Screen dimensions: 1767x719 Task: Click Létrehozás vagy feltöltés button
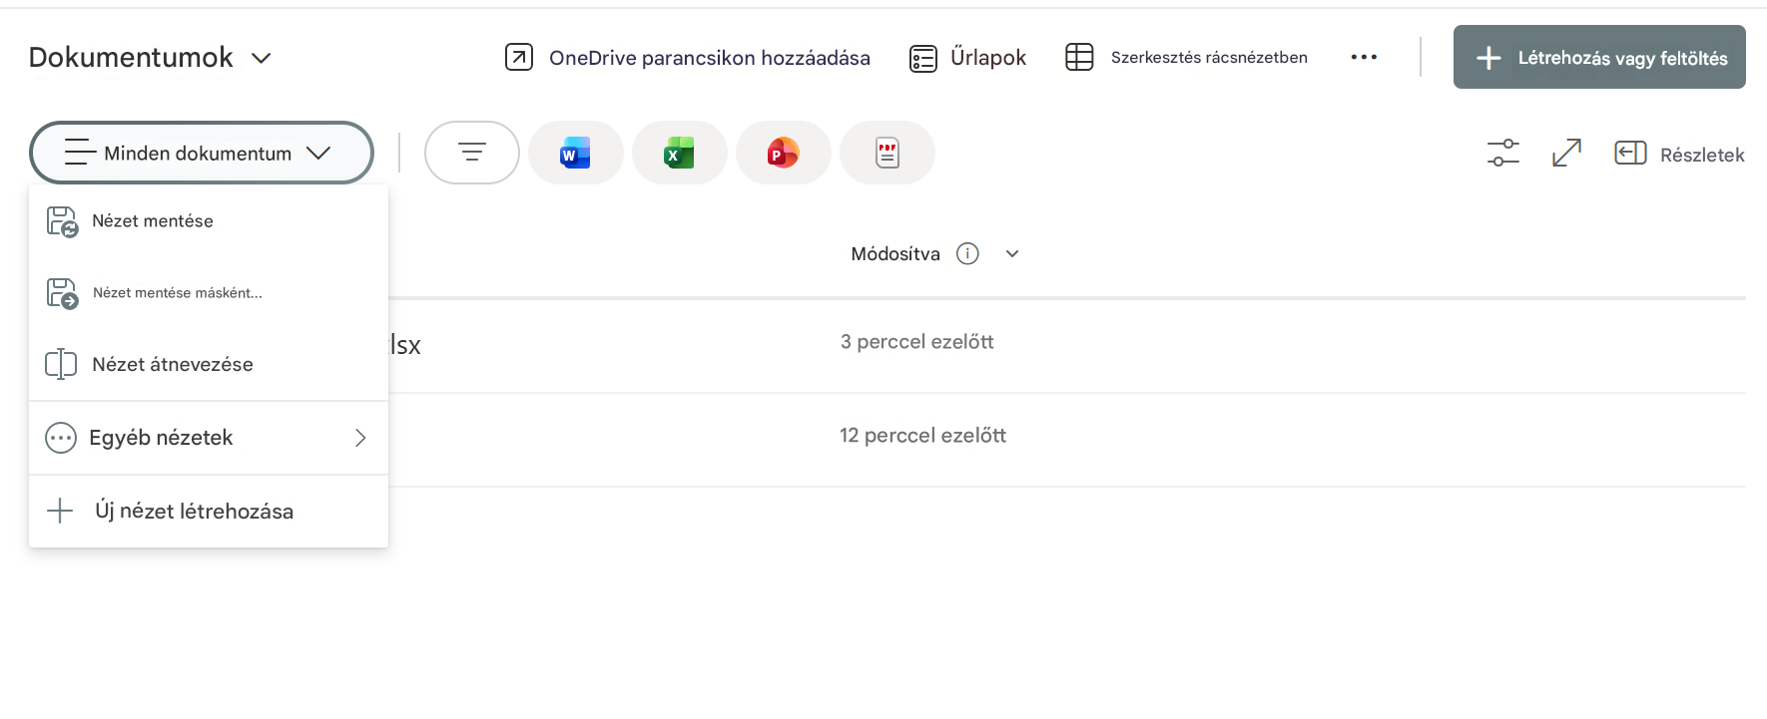(1599, 57)
